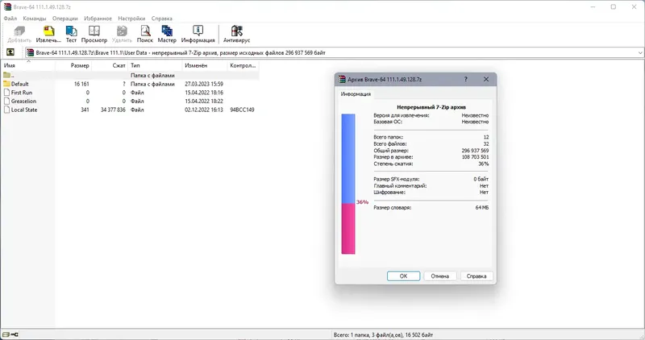Click the 36% compression ratio label by the bar
Image resolution: width=645 pixels, height=340 pixels.
(362, 202)
